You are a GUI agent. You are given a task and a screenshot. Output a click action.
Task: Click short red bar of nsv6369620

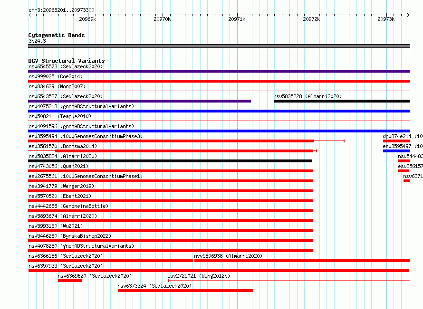pos(70,281)
